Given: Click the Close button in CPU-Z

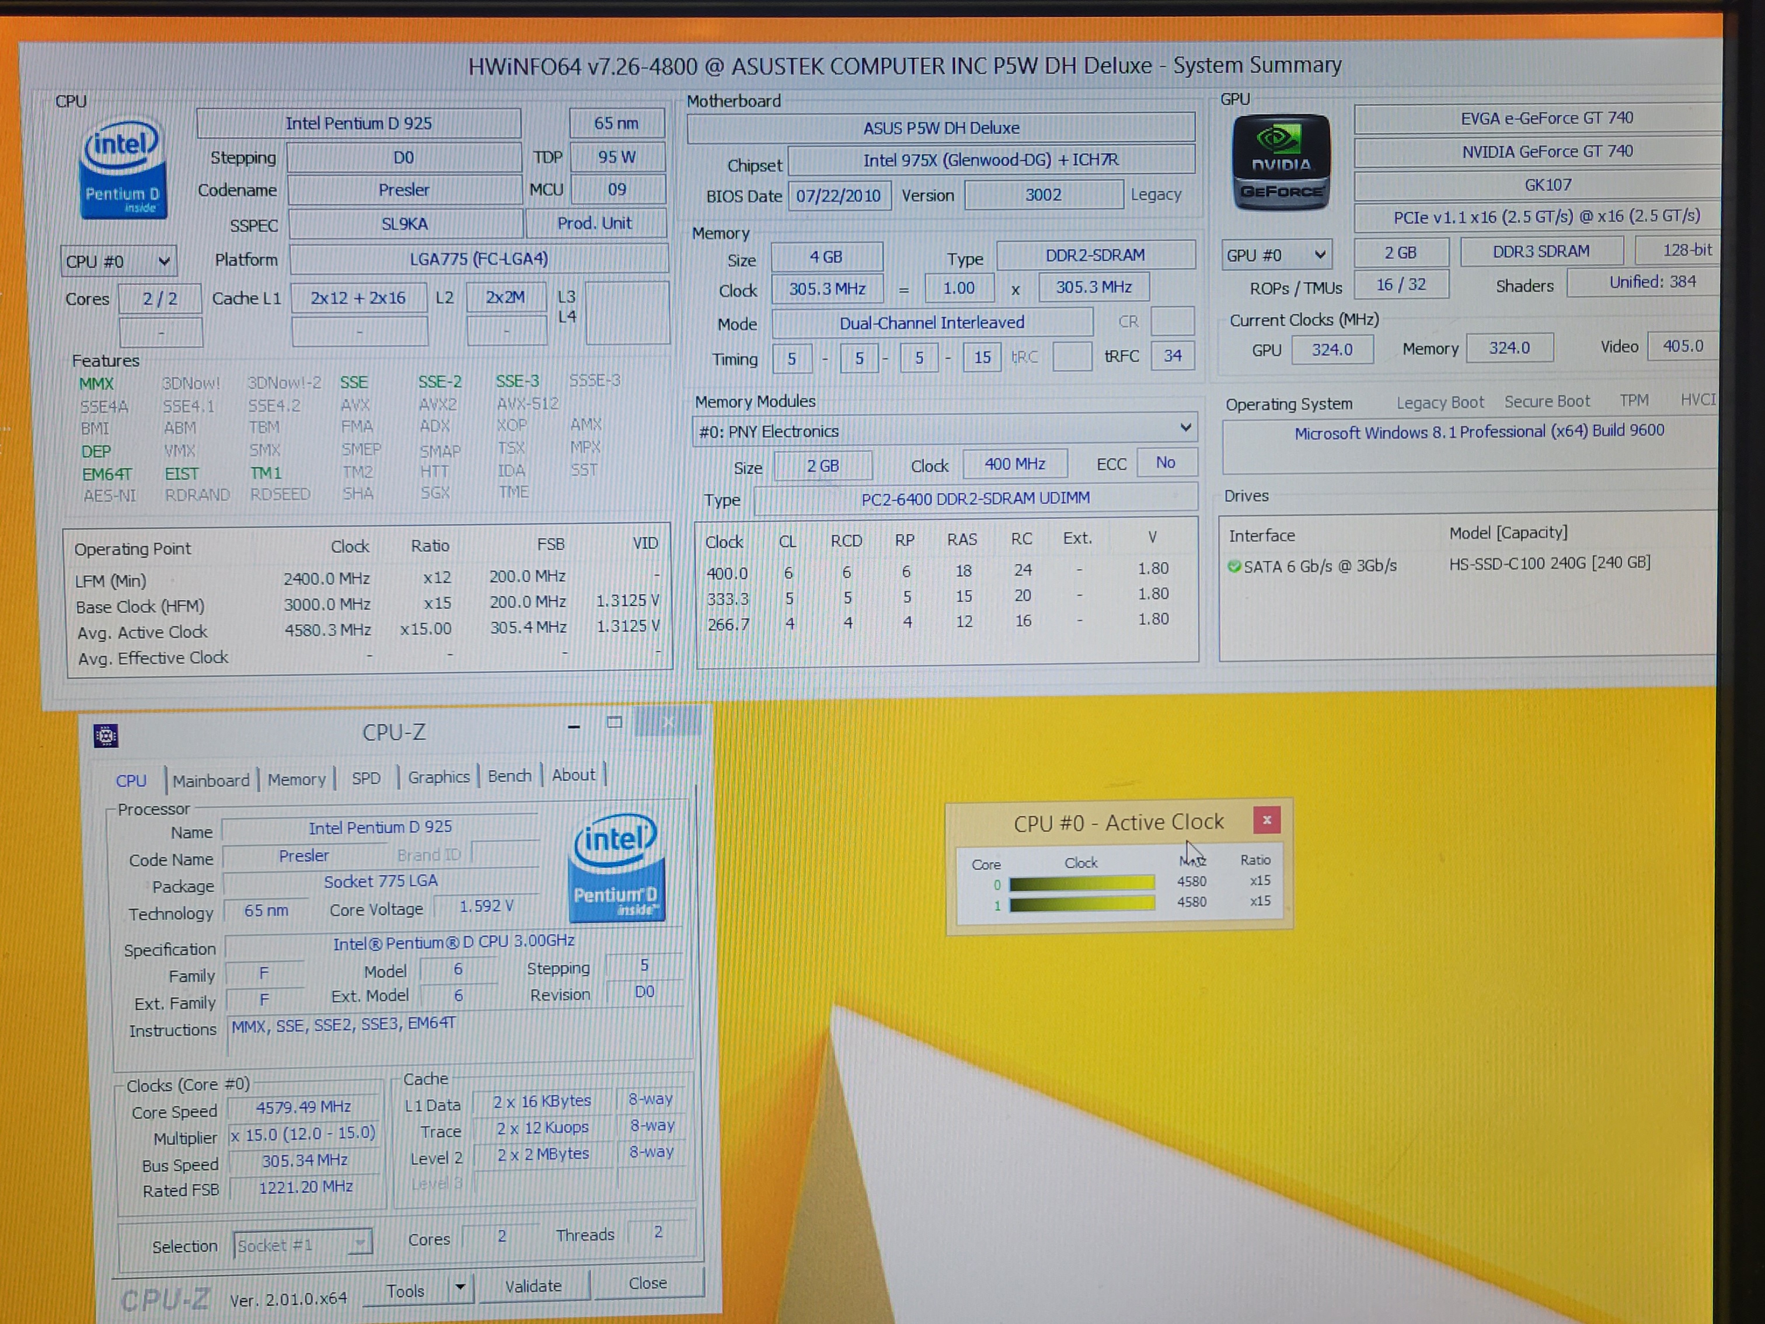Looking at the screenshot, I should pos(648,1283).
